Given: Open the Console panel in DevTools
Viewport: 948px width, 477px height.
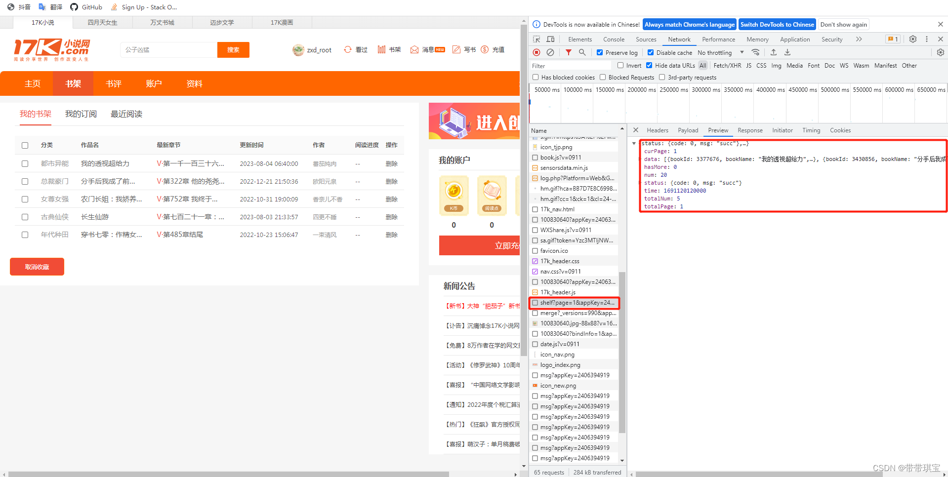Looking at the screenshot, I should [614, 39].
